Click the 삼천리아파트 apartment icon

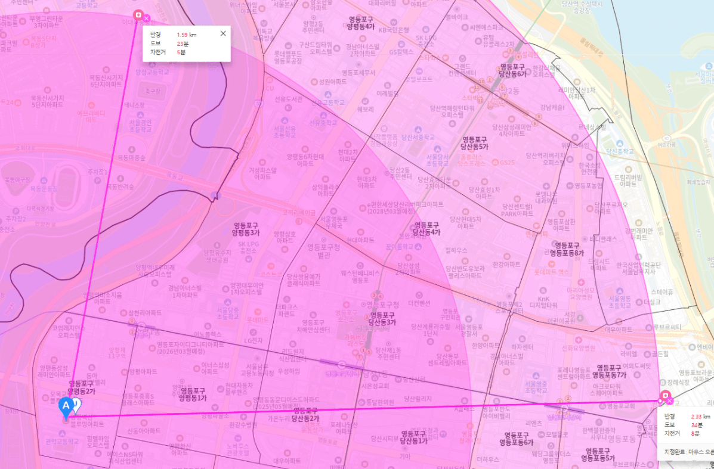coord(123,313)
